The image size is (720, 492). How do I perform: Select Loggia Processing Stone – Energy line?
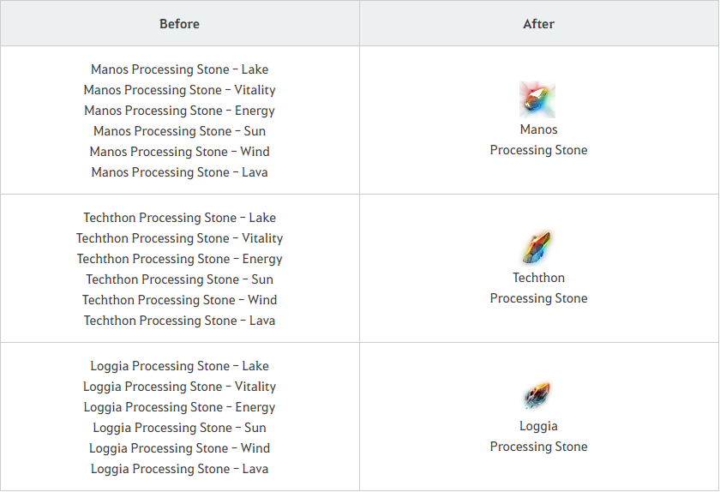click(x=179, y=407)
